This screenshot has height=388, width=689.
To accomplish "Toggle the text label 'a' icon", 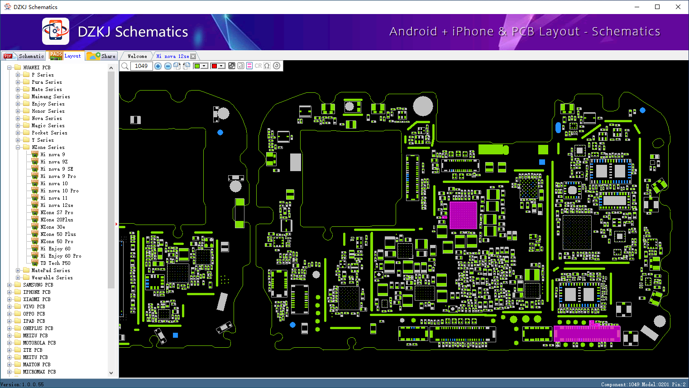I will 241,66.
